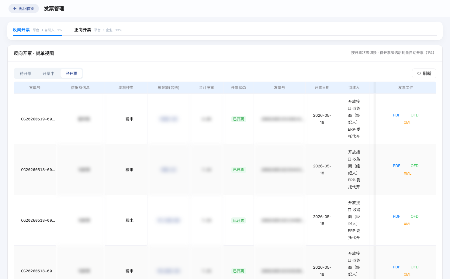Click the 合计净重 column header
Screen dimensions: 450x279
tap(206, 88)
